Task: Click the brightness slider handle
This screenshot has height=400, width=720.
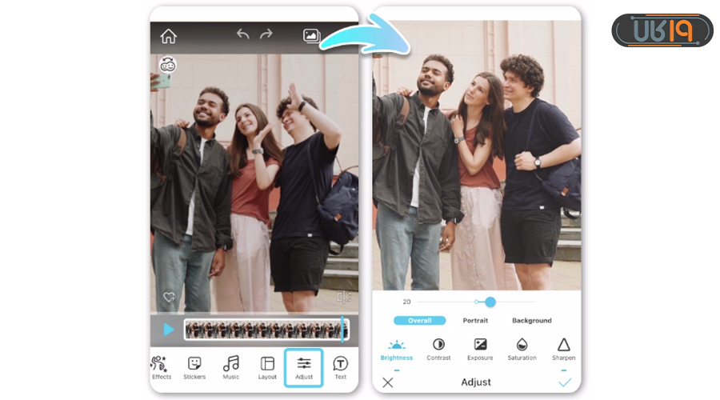Action: (490, 302)
